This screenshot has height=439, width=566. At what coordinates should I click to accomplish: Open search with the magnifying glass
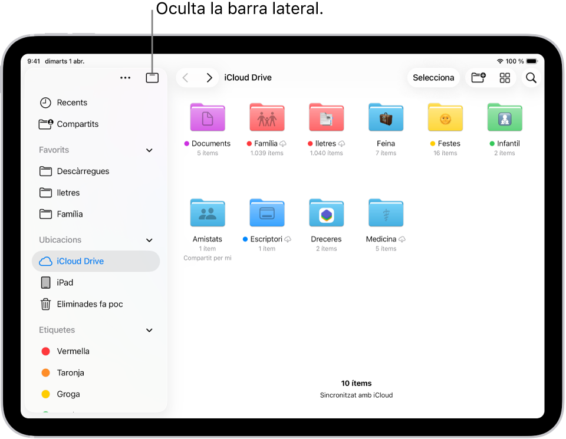coord(531,77)
